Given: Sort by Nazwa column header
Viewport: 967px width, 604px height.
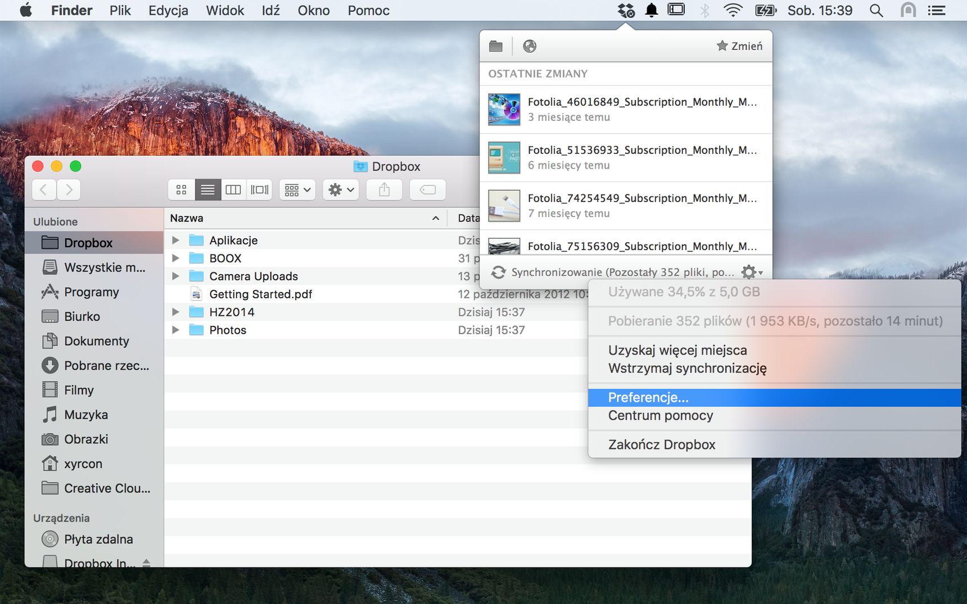Looking at the screenshot, I should (305, 218).
